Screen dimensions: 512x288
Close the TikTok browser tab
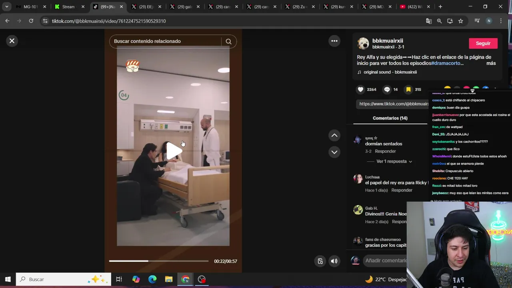tap(121, 7)
